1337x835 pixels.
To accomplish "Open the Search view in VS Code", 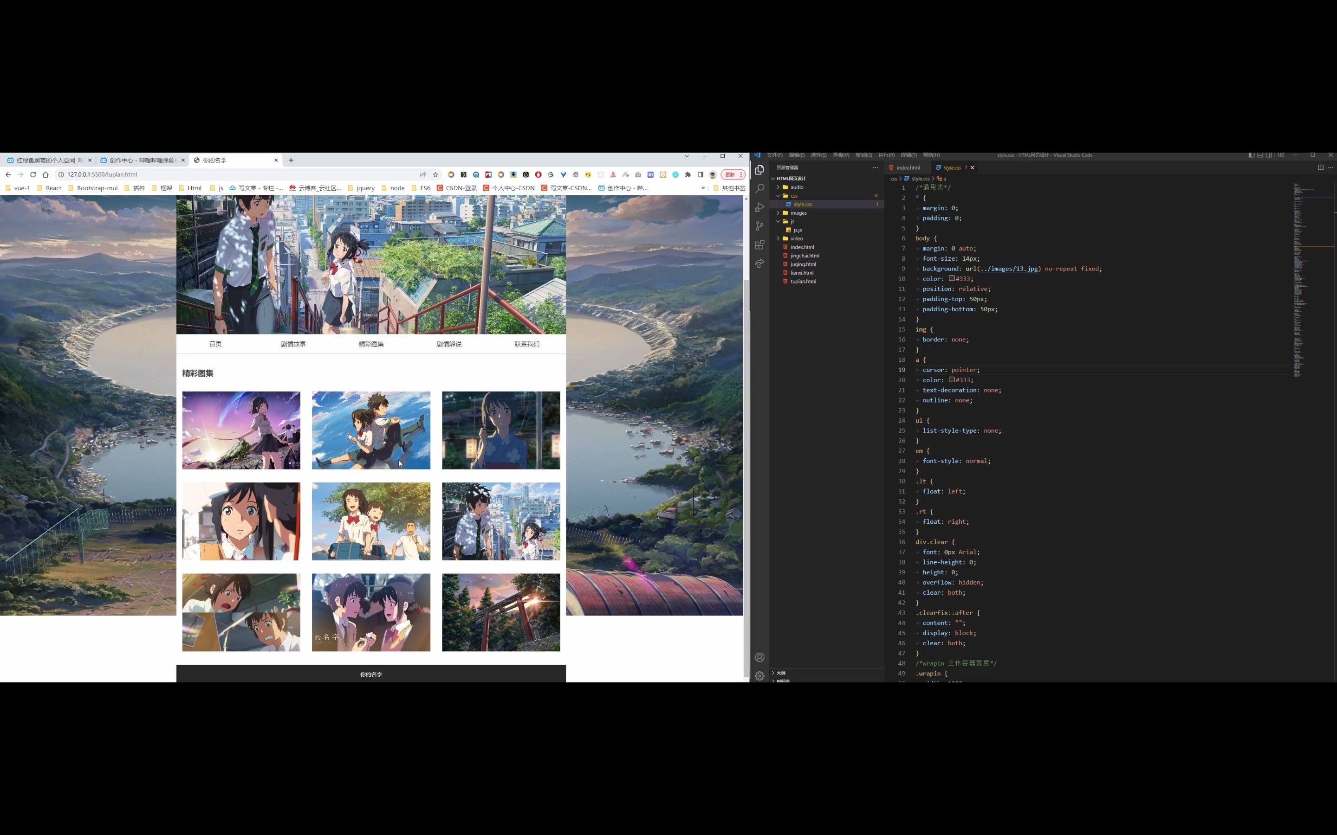I will coord(759,188).
